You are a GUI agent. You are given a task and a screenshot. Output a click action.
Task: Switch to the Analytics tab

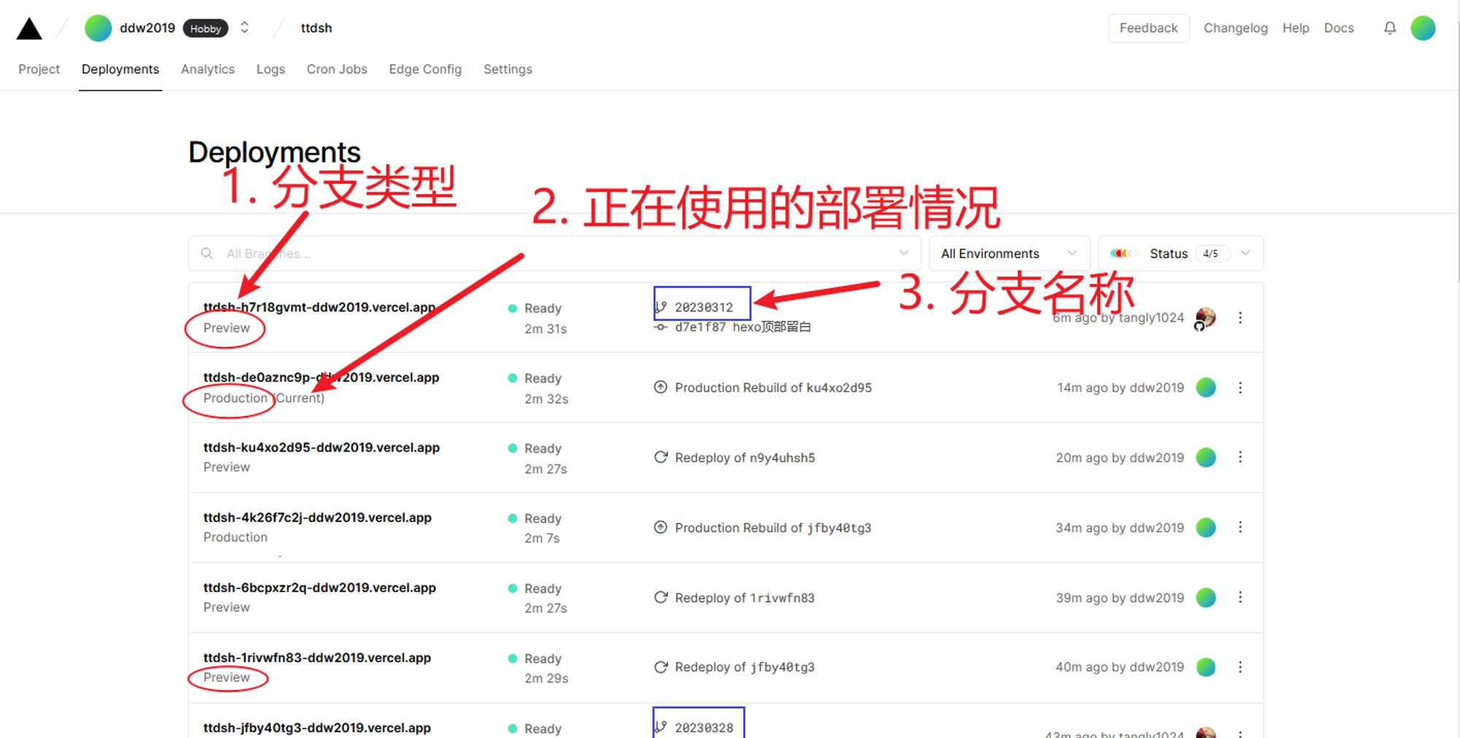click(x=207, y=69)
